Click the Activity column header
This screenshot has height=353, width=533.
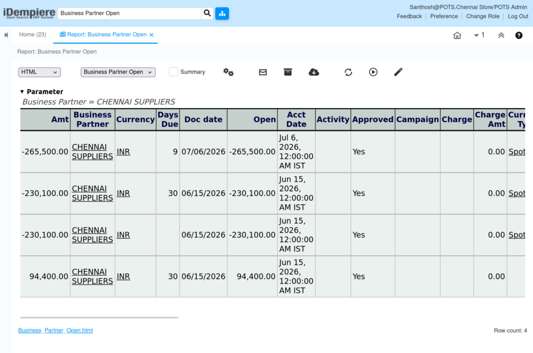(333, 120)
